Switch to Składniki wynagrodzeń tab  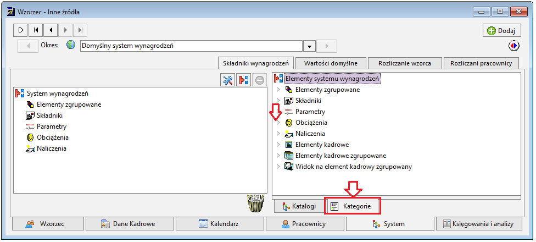(256, 63)
